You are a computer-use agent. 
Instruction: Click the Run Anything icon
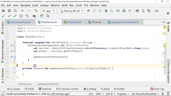pyautogui.click(x=42, y=16)
